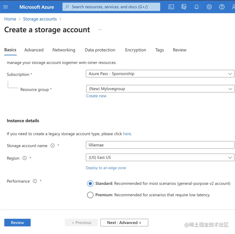Open Directories and subscriptions filter icon

click(x=184, y=7)
